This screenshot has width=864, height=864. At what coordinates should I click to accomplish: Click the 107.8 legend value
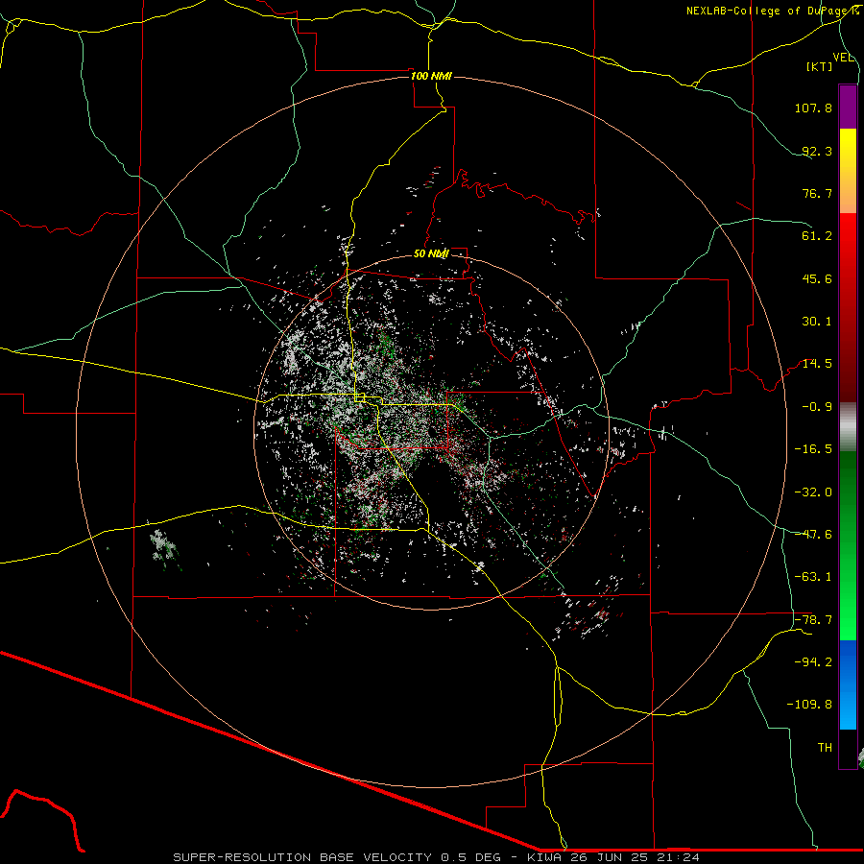[813, 108]
